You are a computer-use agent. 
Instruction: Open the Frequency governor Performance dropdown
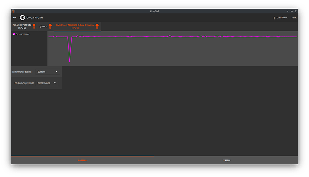47,83
